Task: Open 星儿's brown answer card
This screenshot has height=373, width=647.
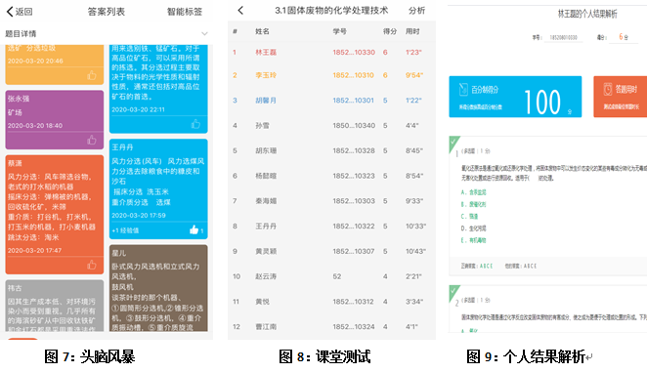Action: tap(158, 288)
